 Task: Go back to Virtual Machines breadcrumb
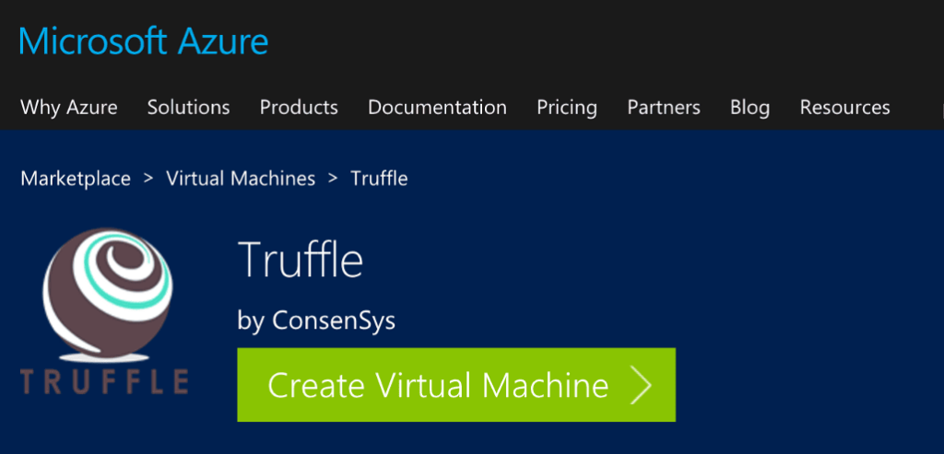pos(241,179)
